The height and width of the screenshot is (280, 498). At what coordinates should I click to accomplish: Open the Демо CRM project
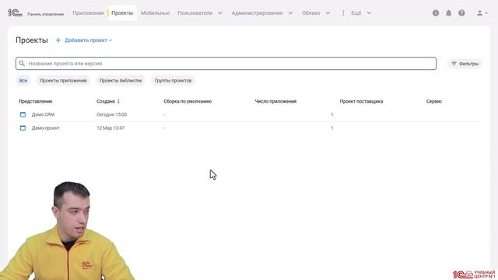[44, 114]
